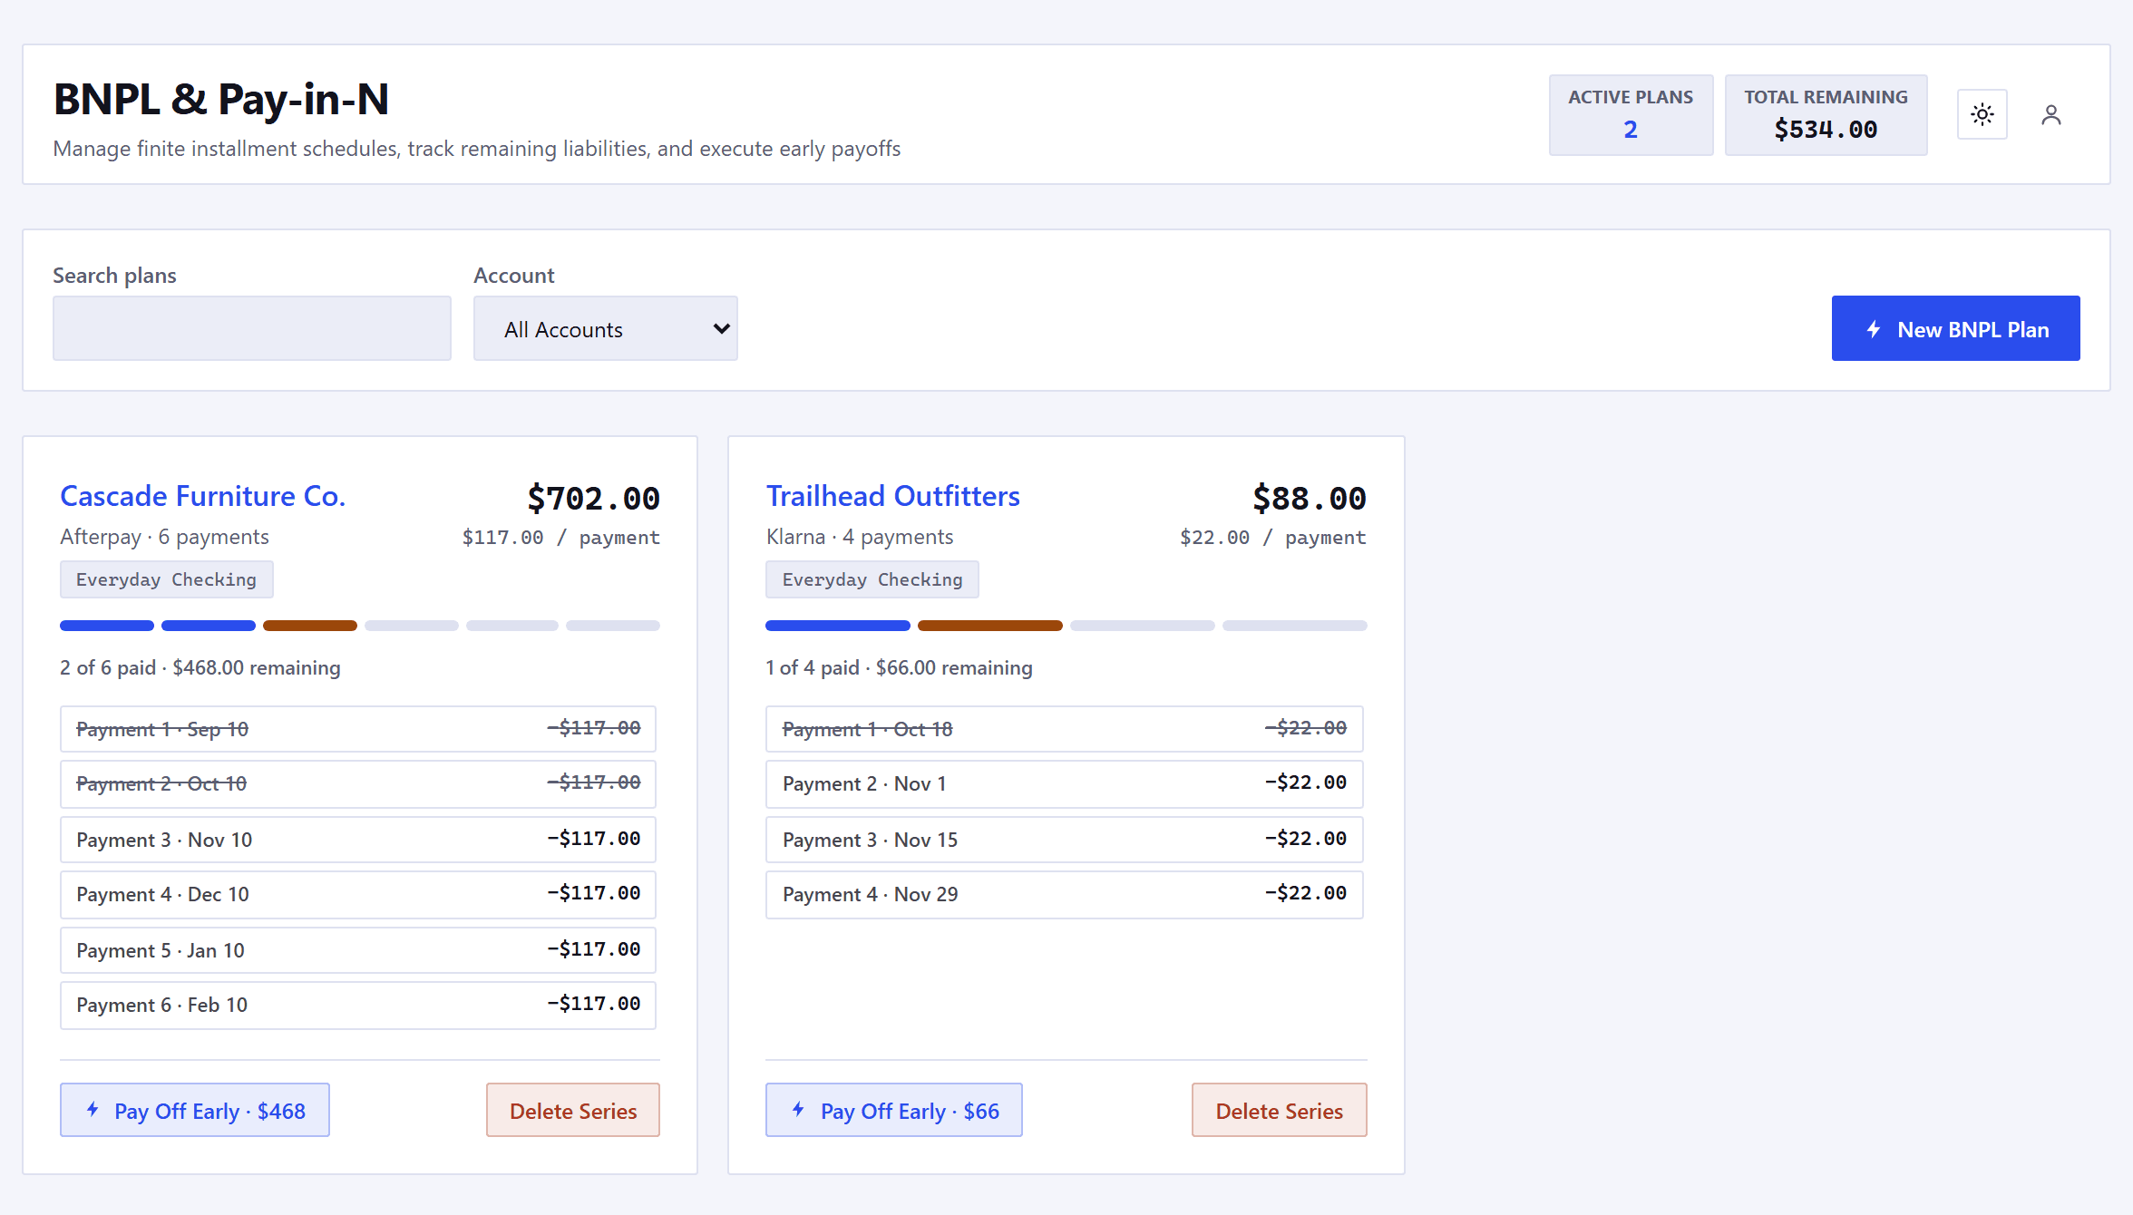
Task: Select 'Payment 1 · Sep 10' row
Action: 358,729
